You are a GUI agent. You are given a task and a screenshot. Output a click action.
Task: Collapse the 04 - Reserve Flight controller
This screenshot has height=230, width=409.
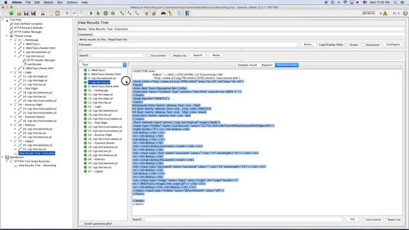11,105
